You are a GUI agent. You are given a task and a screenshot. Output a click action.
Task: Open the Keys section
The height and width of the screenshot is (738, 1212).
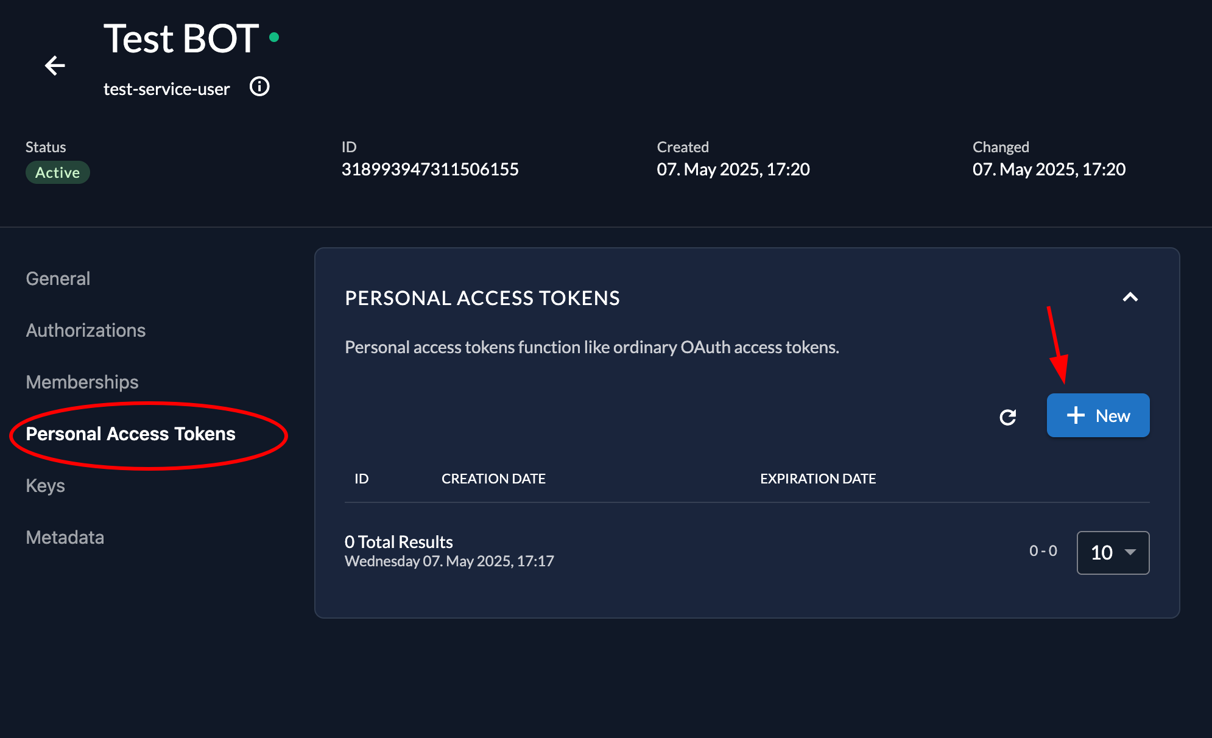coord(45,485)
